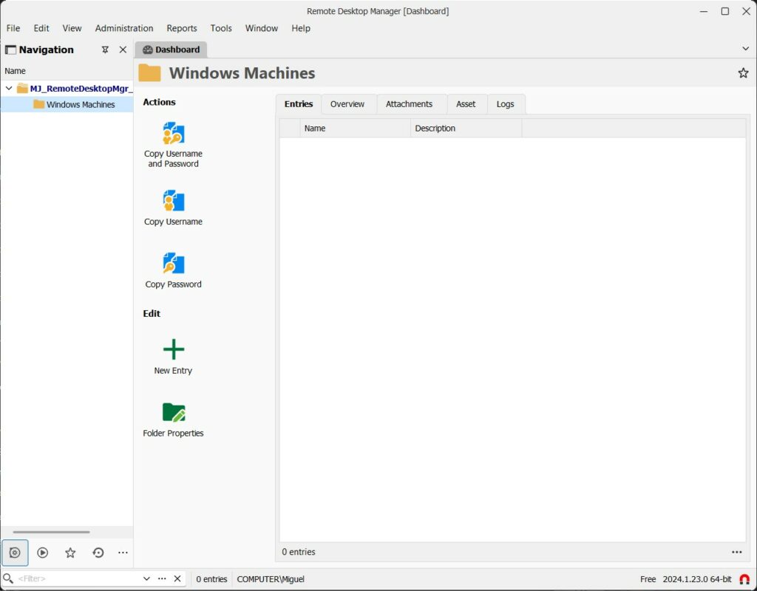The image size is (757, 591).
Task: Clear the filter with the X button
Action: click(177, 578)
